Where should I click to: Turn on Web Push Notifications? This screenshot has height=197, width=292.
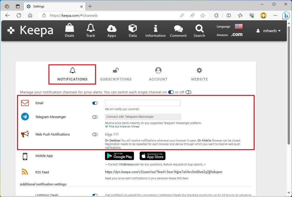point(95,134)
